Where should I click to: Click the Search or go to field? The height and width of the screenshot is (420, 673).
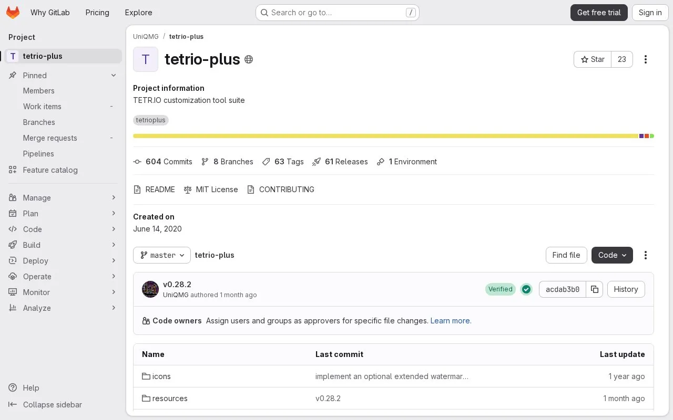pos(338,13)
